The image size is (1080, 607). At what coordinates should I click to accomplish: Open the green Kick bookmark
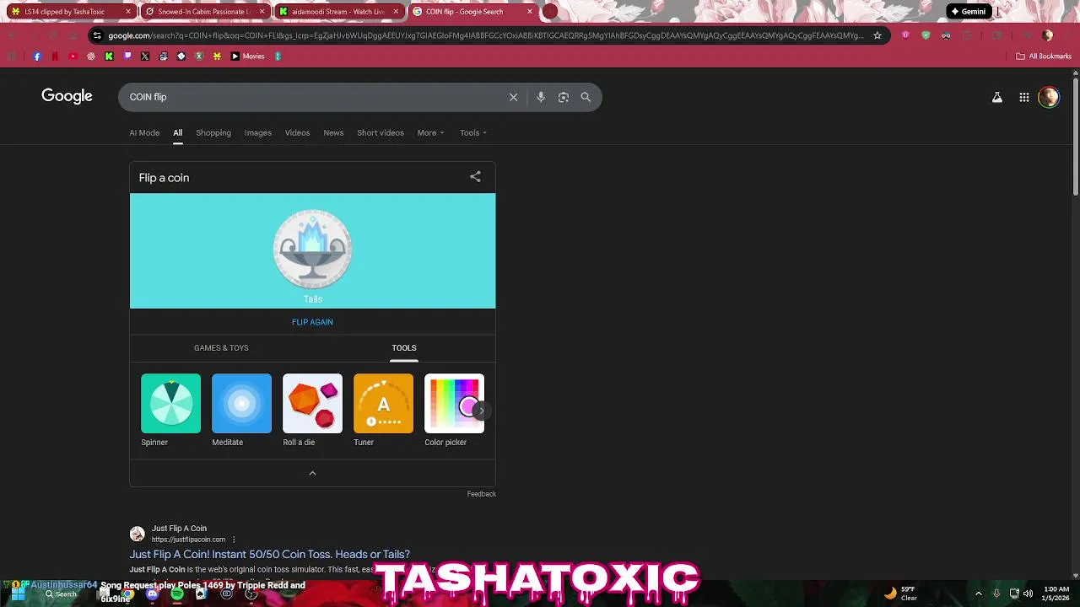pos(109,56)
